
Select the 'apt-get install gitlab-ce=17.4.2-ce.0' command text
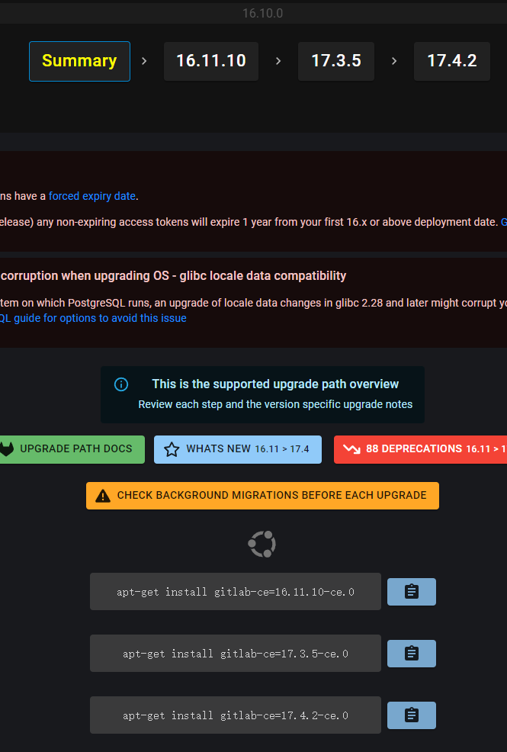coord(236,715)
